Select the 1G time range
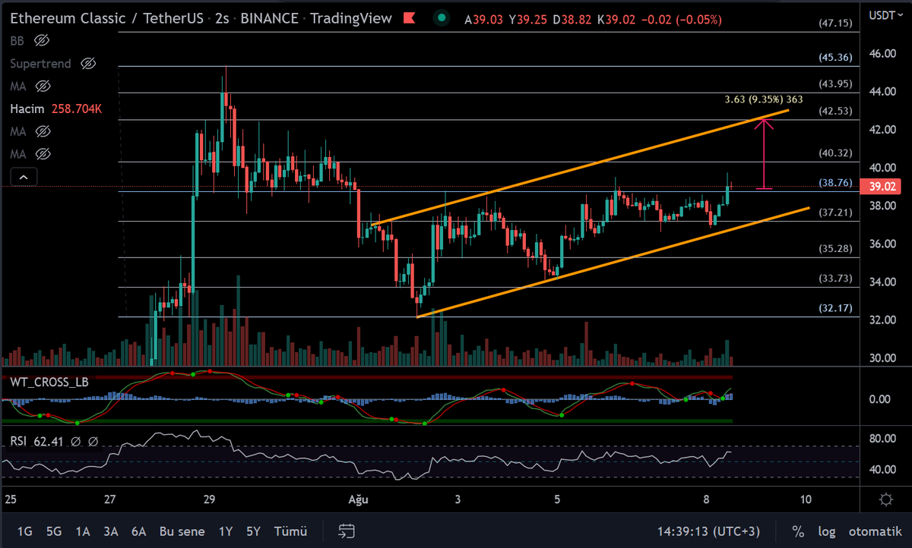The height and width of the screenshot is (548, 912). (x=25, y=531)
